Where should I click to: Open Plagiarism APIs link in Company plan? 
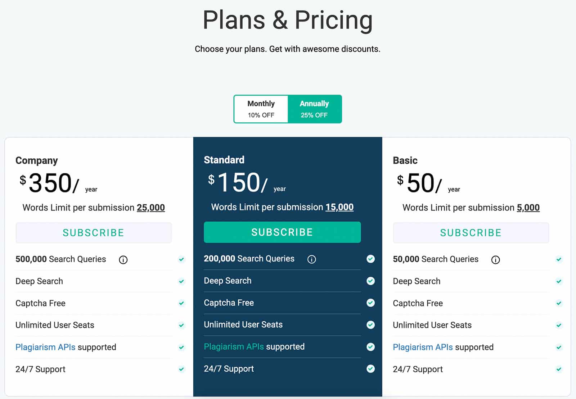(45, 347)
